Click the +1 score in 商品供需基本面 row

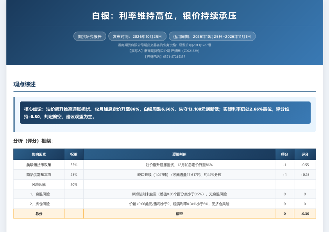[284, 175]
